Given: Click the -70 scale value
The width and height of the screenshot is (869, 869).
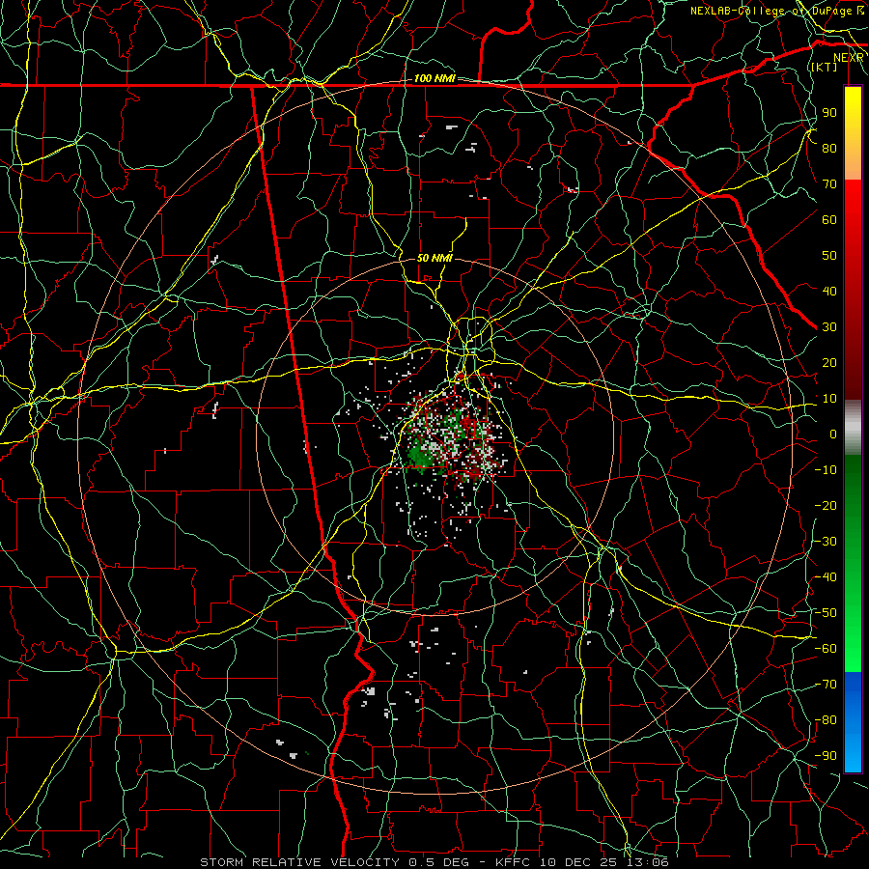Looking at the screenshot, I should coord(826,685).
